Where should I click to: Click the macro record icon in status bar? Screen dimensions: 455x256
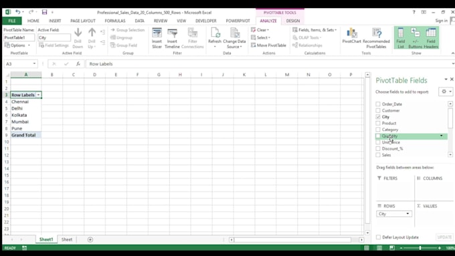point(24,248)
